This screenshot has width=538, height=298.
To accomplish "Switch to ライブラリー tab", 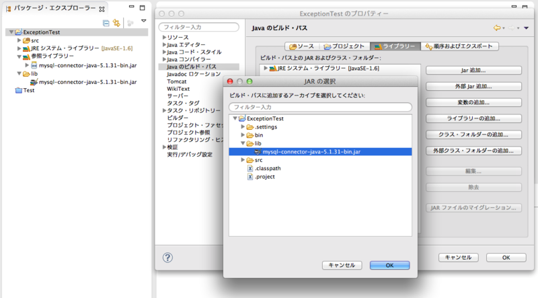I will pos(395,46).
